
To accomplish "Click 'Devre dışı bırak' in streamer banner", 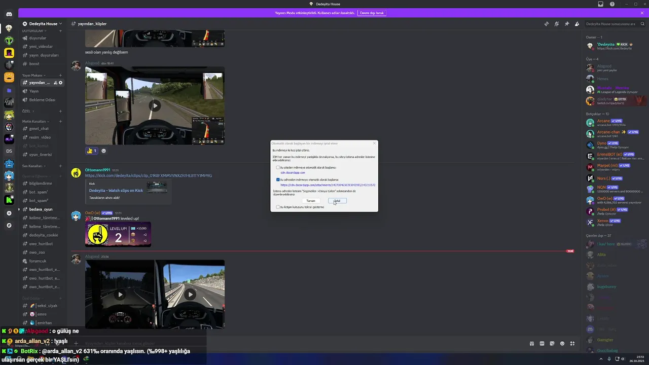I will [x=372, y=13].
